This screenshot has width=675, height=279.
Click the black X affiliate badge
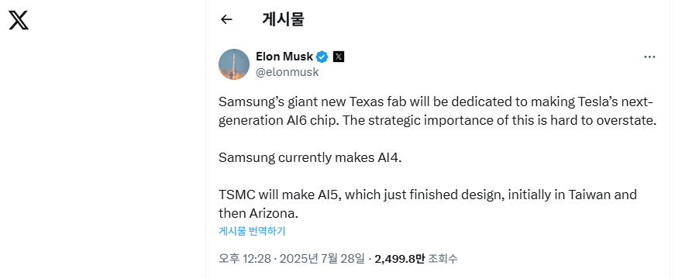point(339,57)
